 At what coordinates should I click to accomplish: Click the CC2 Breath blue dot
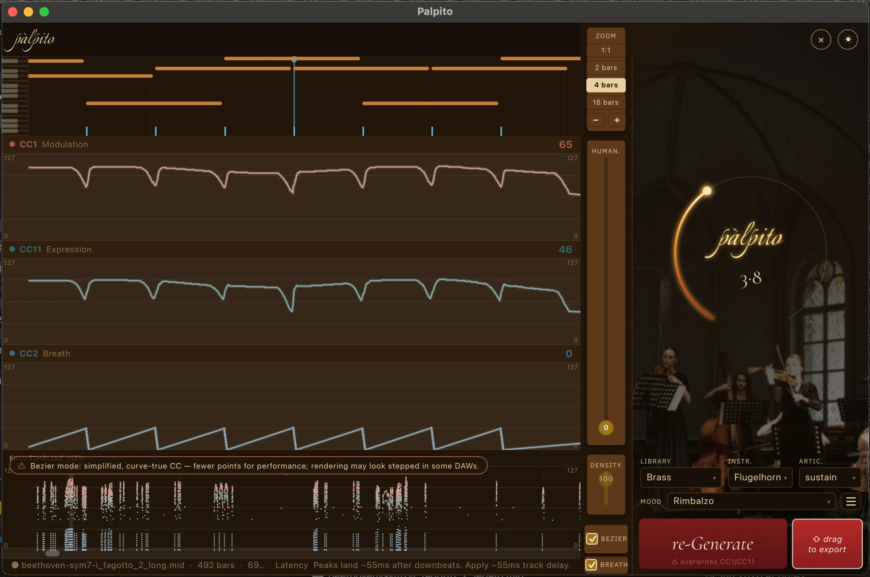pyautogui.click(x=12, y=354)
